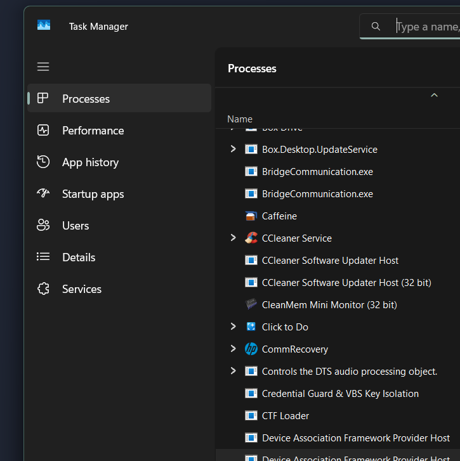Click the Users people icon
The width and height of the screenshot is (460, 461).
point(43,225)
